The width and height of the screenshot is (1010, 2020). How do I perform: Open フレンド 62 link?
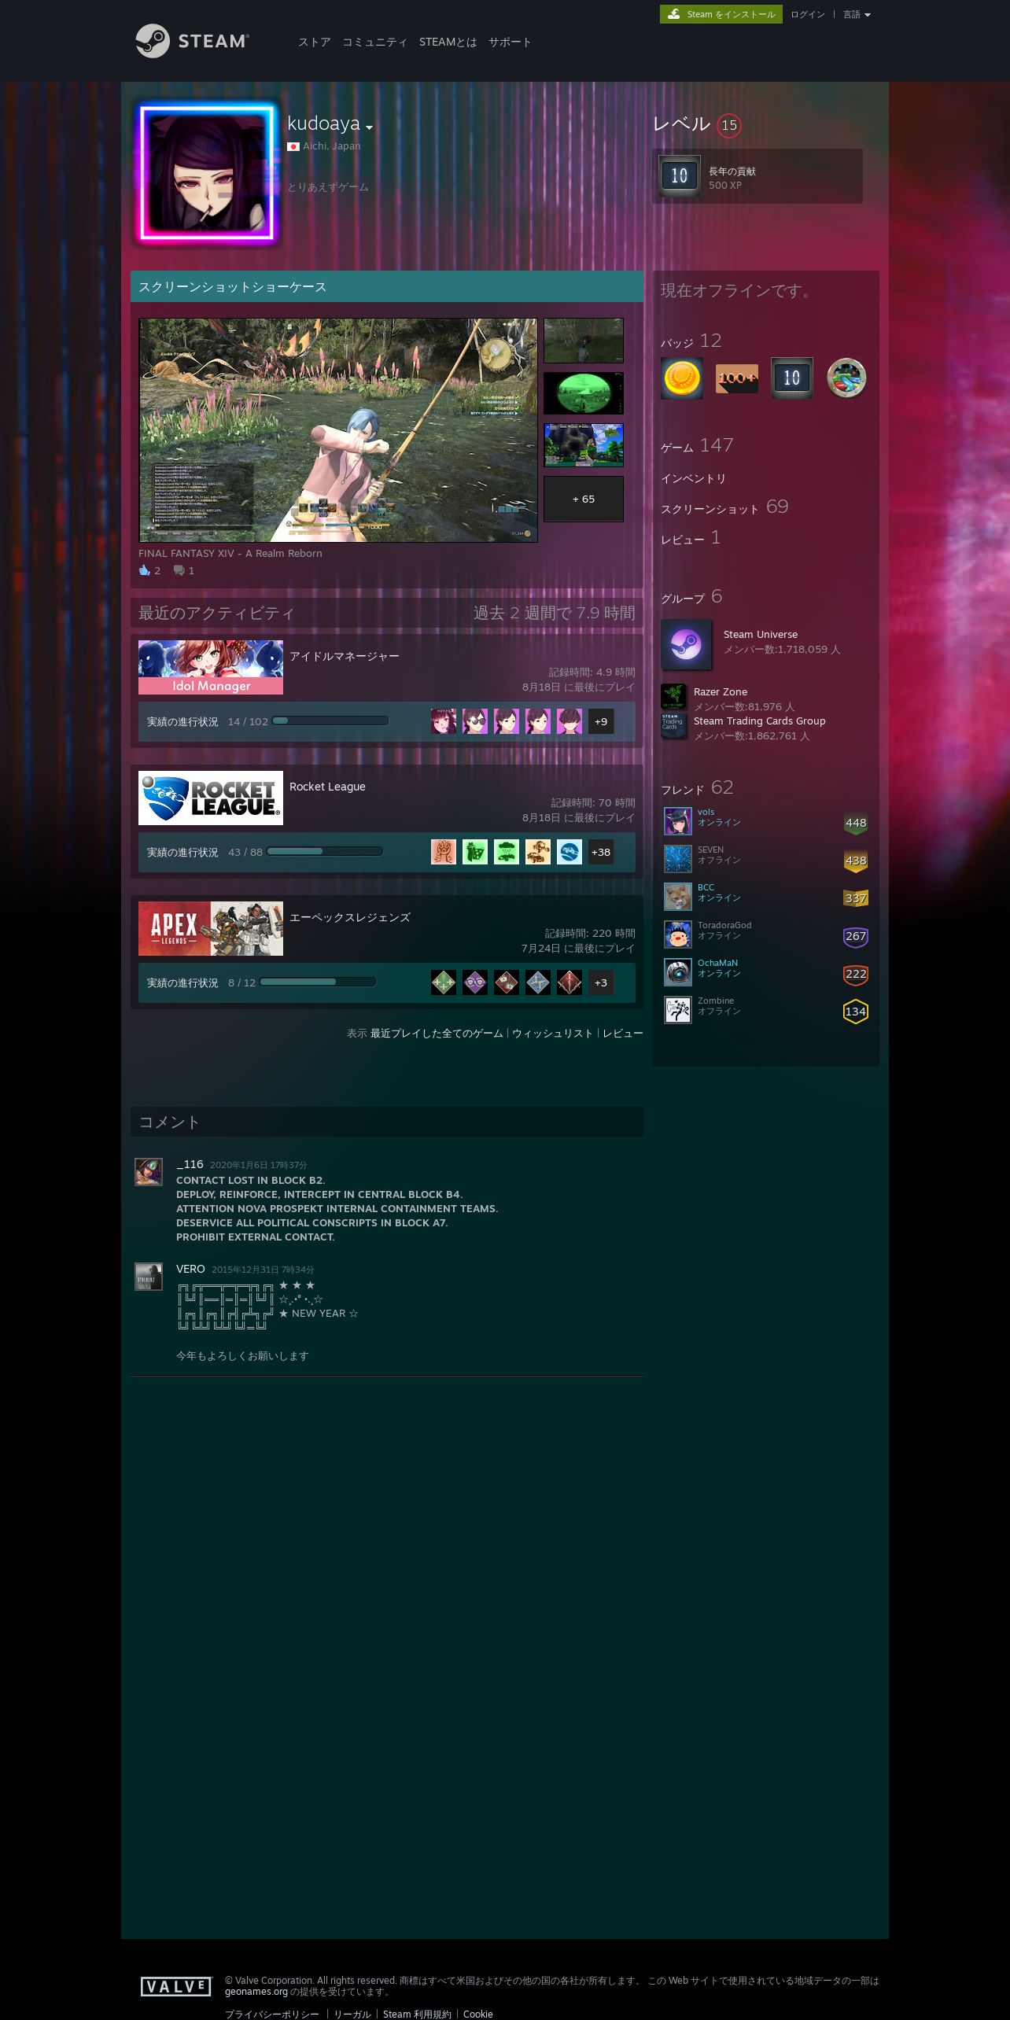coord(697,787)
